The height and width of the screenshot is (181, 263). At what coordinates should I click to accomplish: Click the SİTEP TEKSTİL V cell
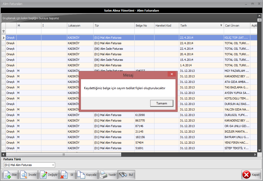[x=237, y=148]
